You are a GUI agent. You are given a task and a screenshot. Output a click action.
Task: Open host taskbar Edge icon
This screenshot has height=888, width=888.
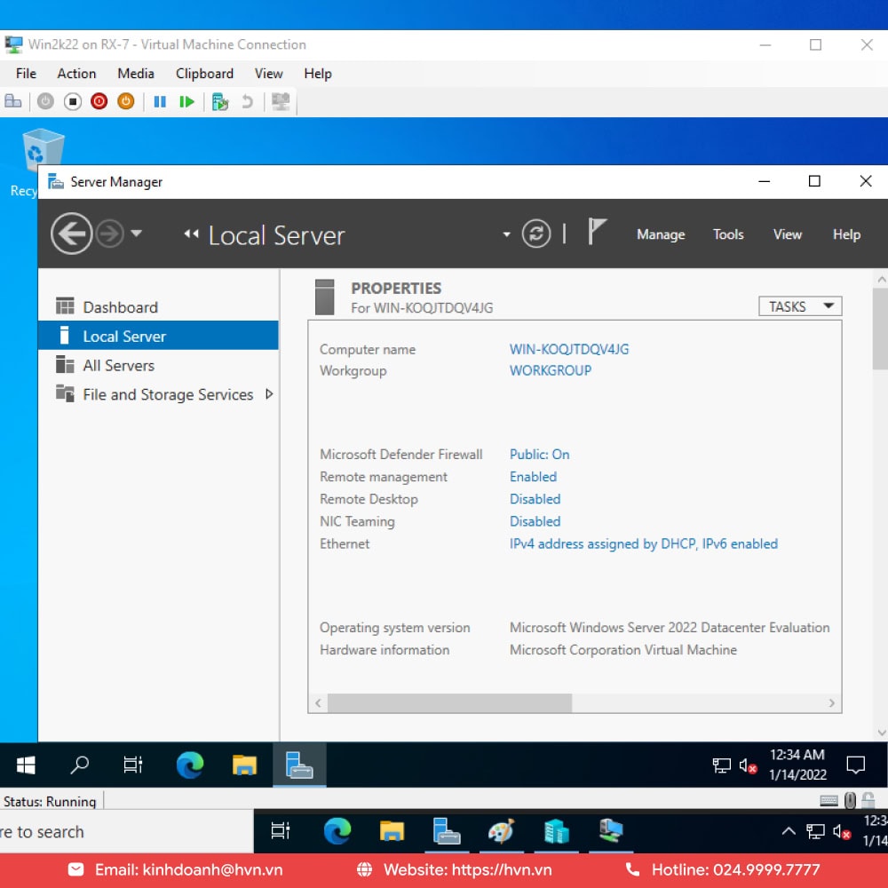[337, 831]
